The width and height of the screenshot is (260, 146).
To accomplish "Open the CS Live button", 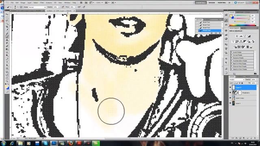I will (x=239, y=3).
